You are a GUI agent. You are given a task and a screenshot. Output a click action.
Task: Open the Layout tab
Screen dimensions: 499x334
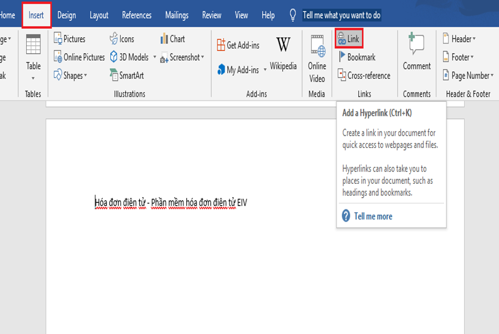tap(99, 15)
